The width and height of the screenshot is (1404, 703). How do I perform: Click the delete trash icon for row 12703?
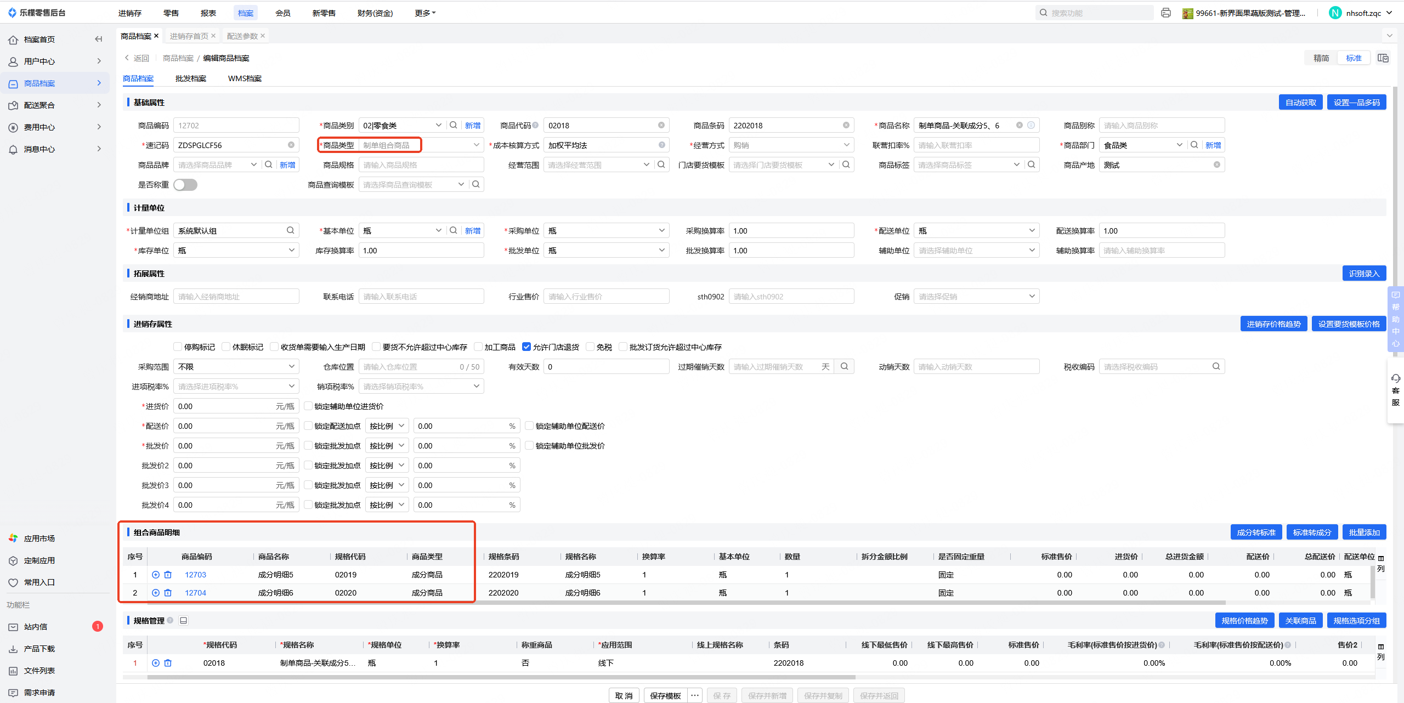[168, 575]
